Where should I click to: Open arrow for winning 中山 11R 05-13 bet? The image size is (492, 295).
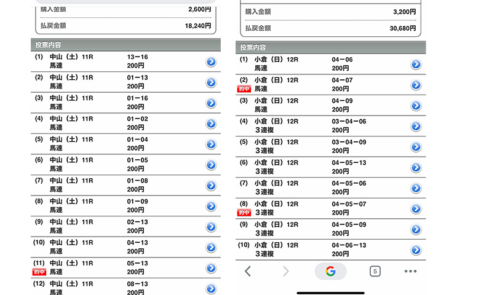[x=211, y=268]
